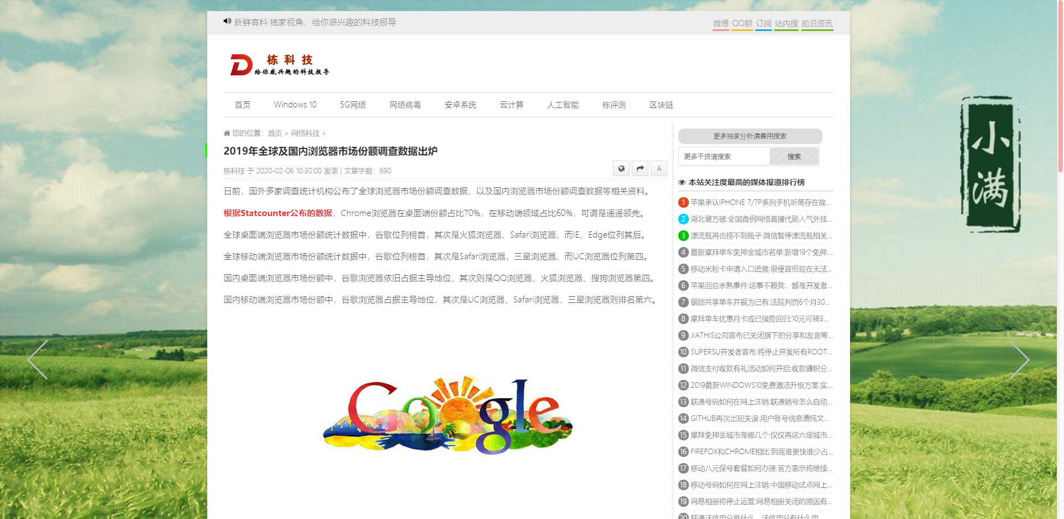Click the font size "A" button
Screen dimensions: 1064x519
[x=659, y=168]
